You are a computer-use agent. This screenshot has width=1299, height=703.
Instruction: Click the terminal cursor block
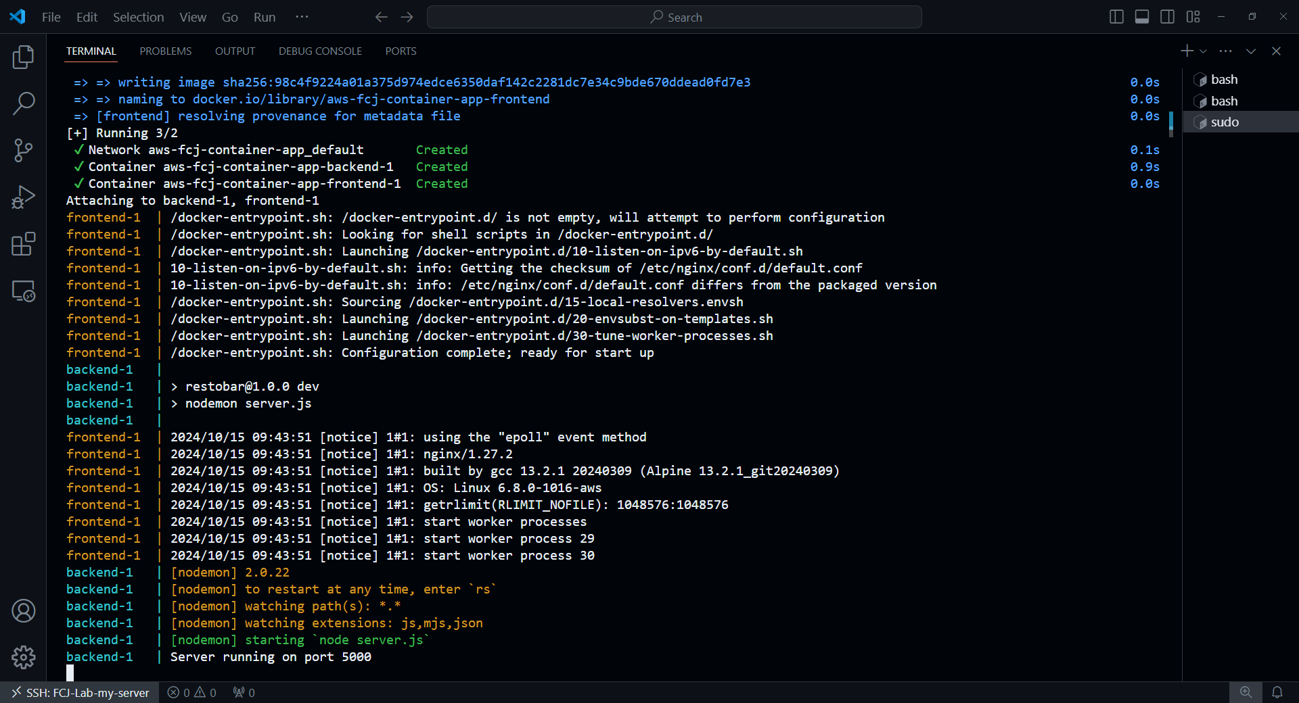click(x=70, y=673)
